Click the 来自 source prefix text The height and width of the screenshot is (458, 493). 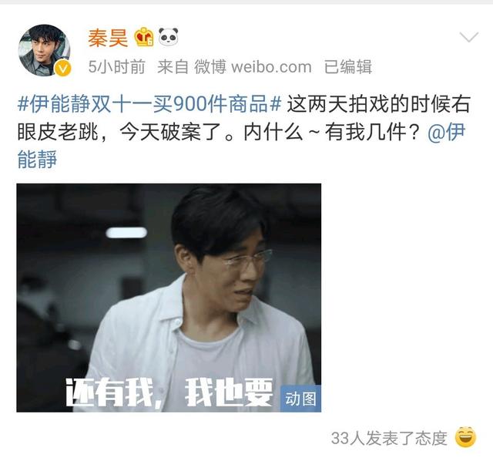point(173,67)
